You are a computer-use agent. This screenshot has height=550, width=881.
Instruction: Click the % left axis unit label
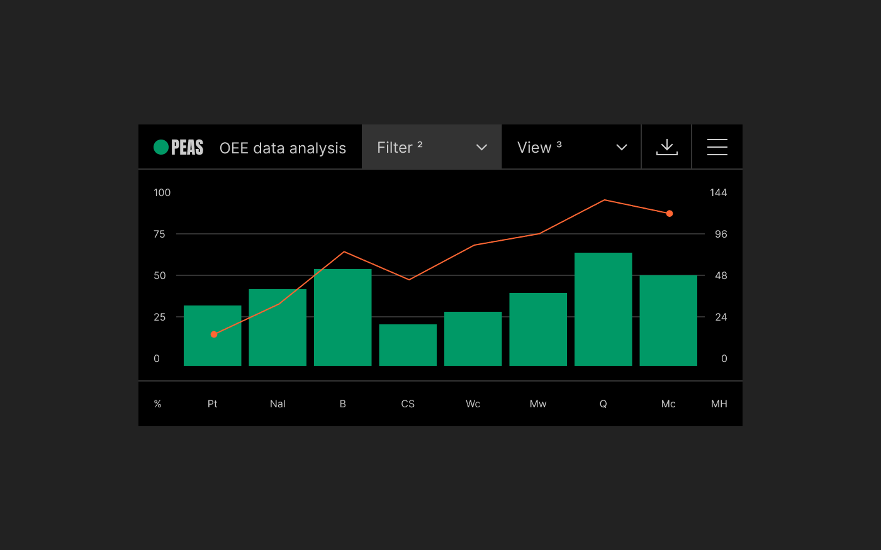coord(158,404)
